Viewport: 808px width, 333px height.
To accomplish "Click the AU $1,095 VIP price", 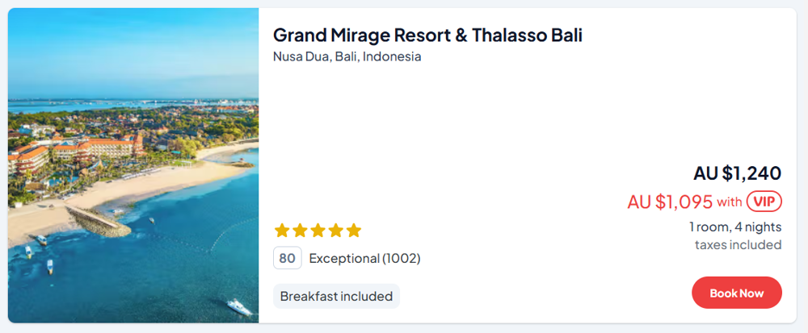I will [x=670, y=202].
